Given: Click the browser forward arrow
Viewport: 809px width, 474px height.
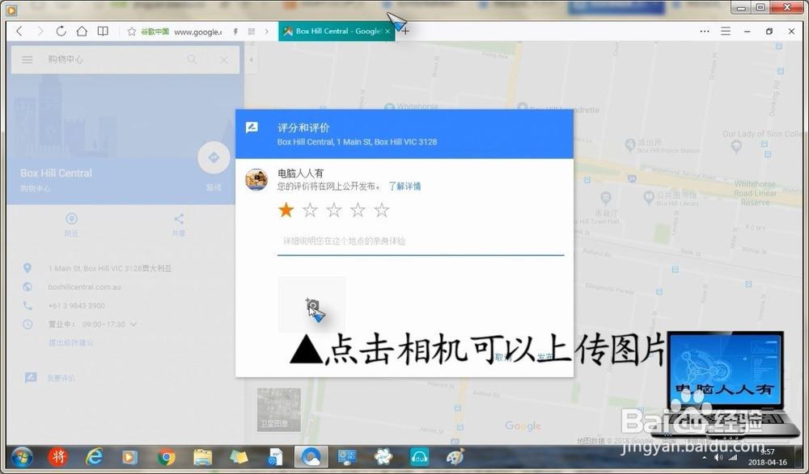Looking at the screenshot, I should tap(40, 31).
